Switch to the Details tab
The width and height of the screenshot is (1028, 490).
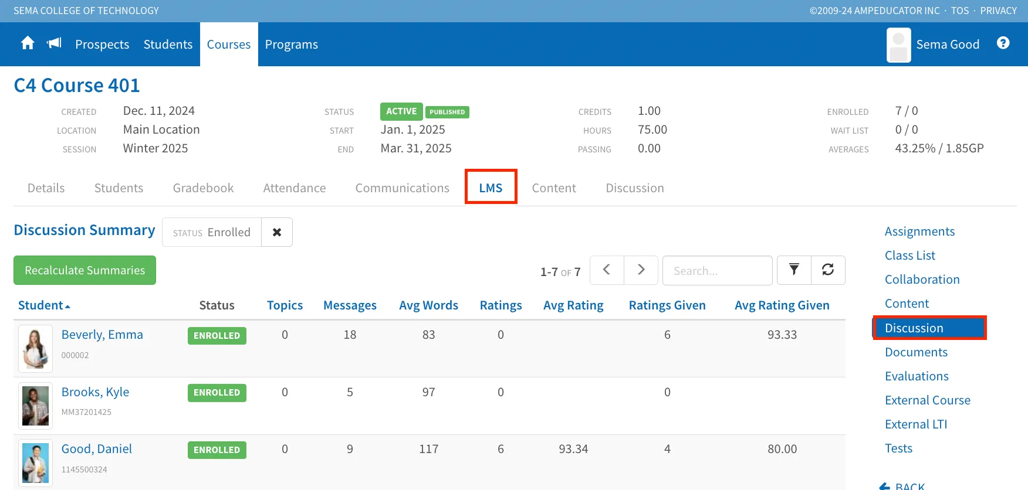46,188
